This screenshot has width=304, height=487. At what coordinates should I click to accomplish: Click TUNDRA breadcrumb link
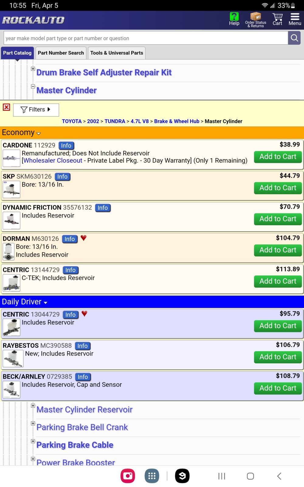pyautogui.click(x=115, y=121)
